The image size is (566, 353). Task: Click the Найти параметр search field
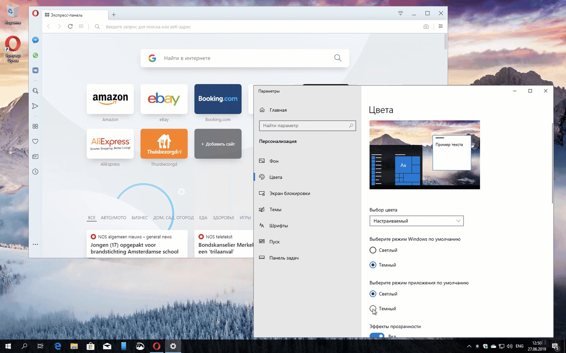[x=307, y=125]
